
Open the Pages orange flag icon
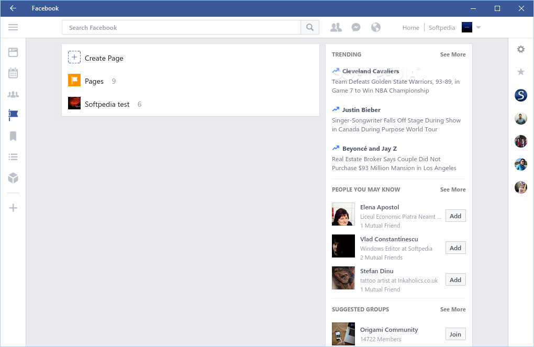click(74, 80)
